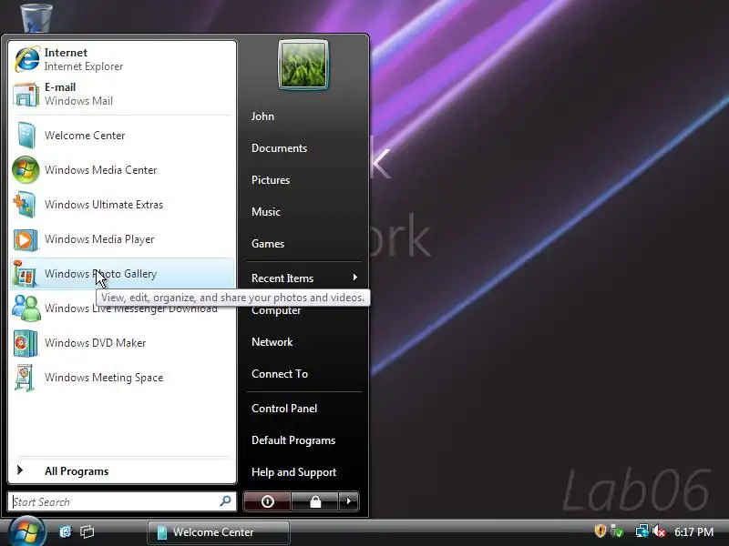Image resolution: width=729 pixels, height=546 pixels.
Task: Click the Windows Security shield tray icon
Action: click(x=601, y=531)
